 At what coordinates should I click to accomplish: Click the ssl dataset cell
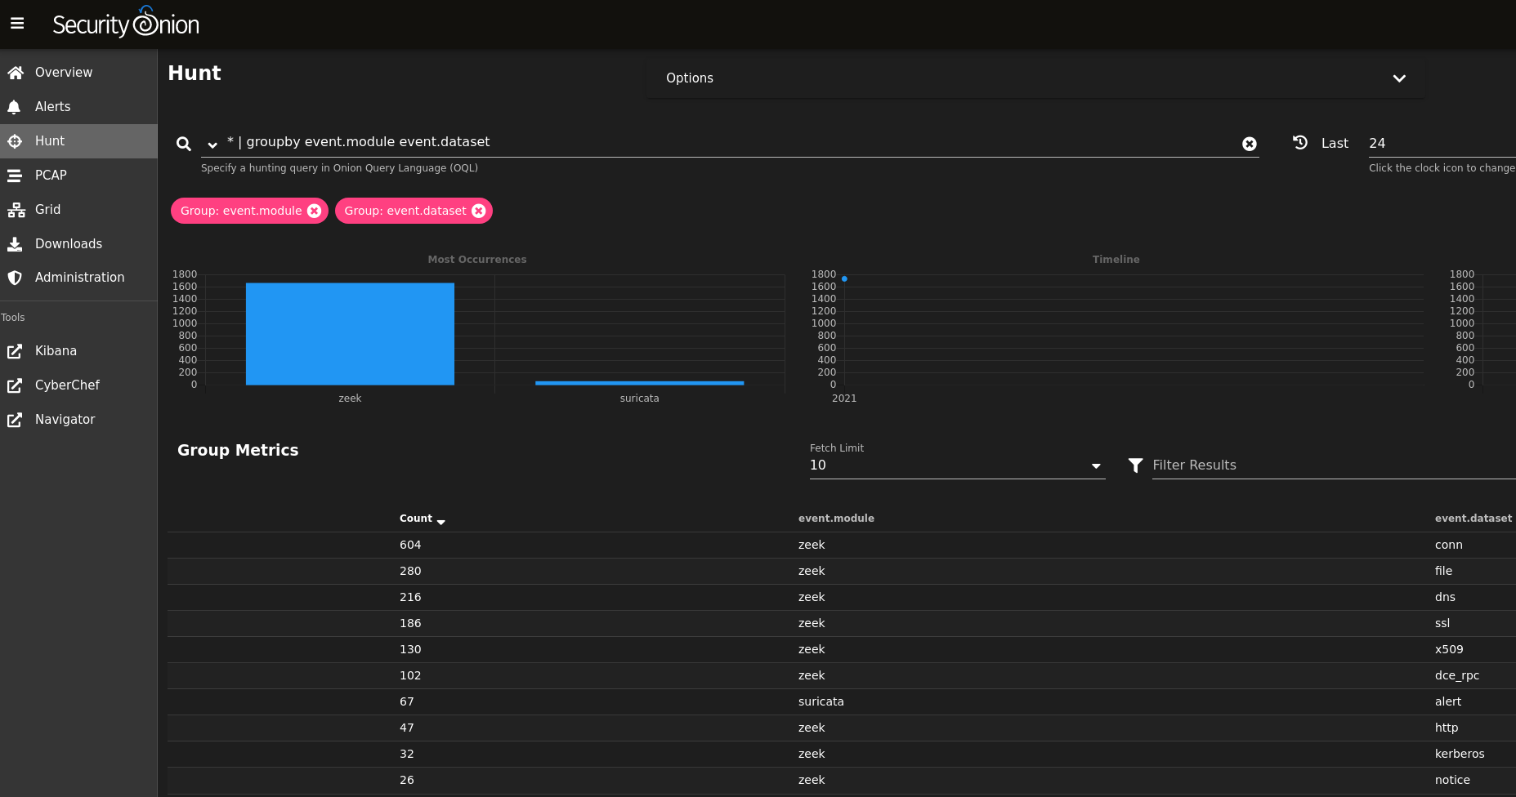(x=1442, y=624)
